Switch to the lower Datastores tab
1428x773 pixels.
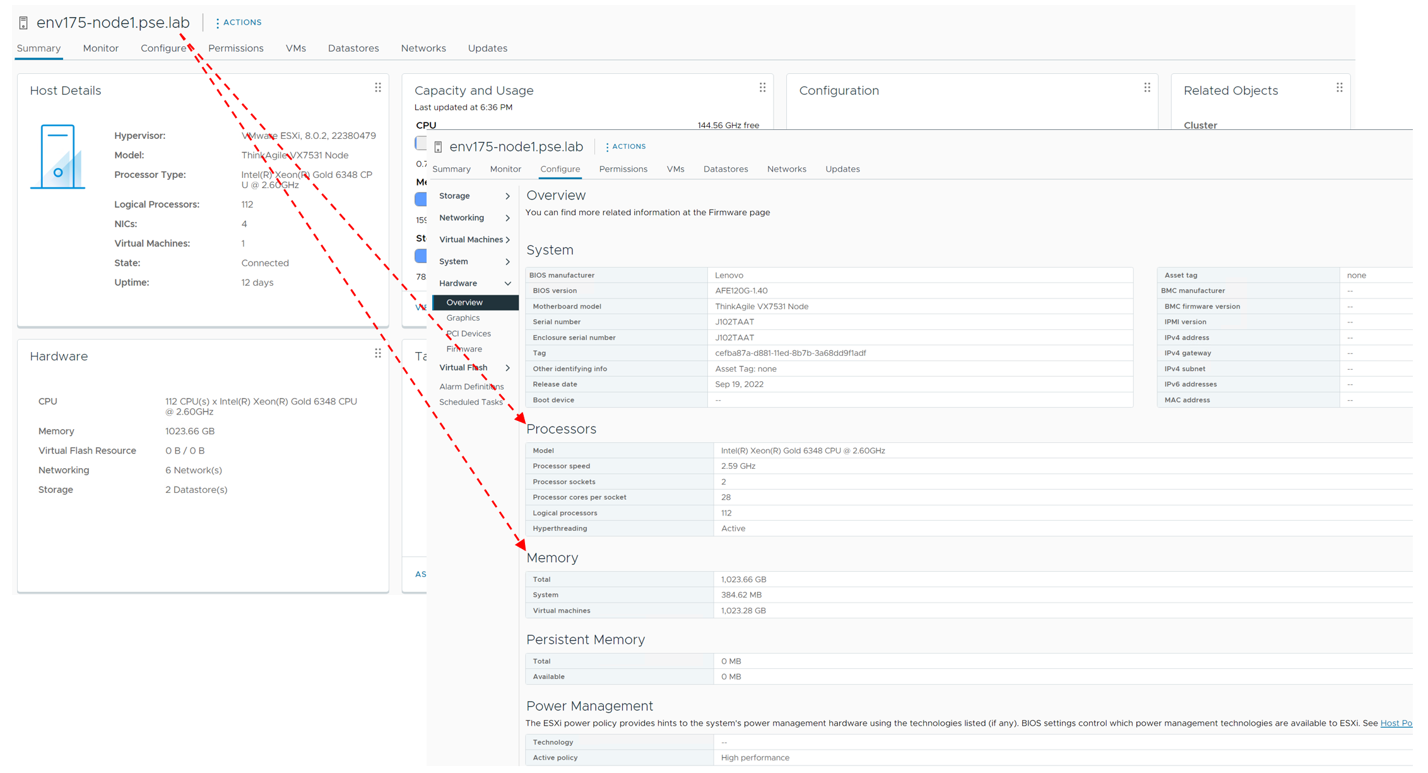[x=725, y=169]
